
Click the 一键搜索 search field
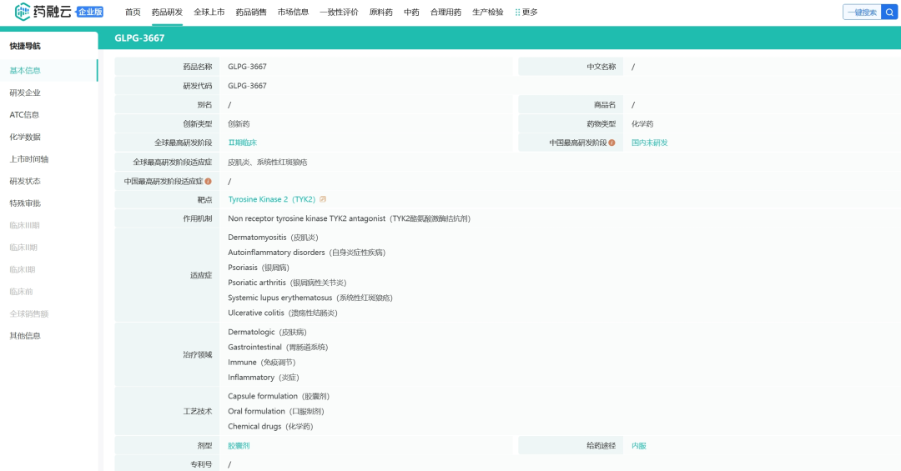click(x=861, y=12)
